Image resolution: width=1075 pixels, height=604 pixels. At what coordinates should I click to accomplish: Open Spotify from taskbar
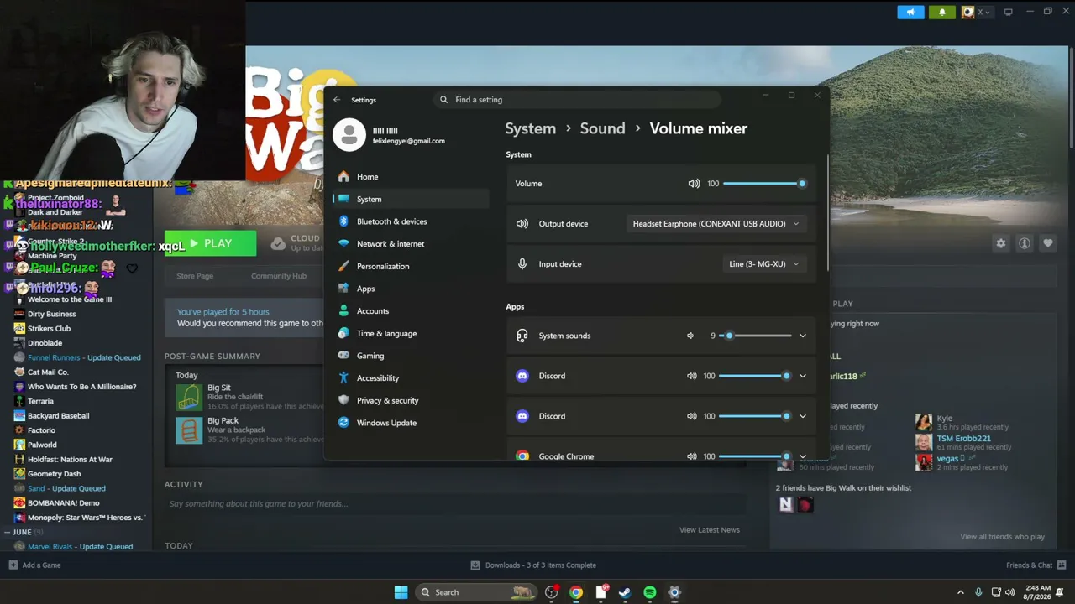(649, 592)
